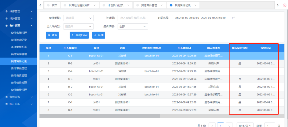Close the 计划执行记录 tab
The image size is (288, 127).
tap(128, 6)
